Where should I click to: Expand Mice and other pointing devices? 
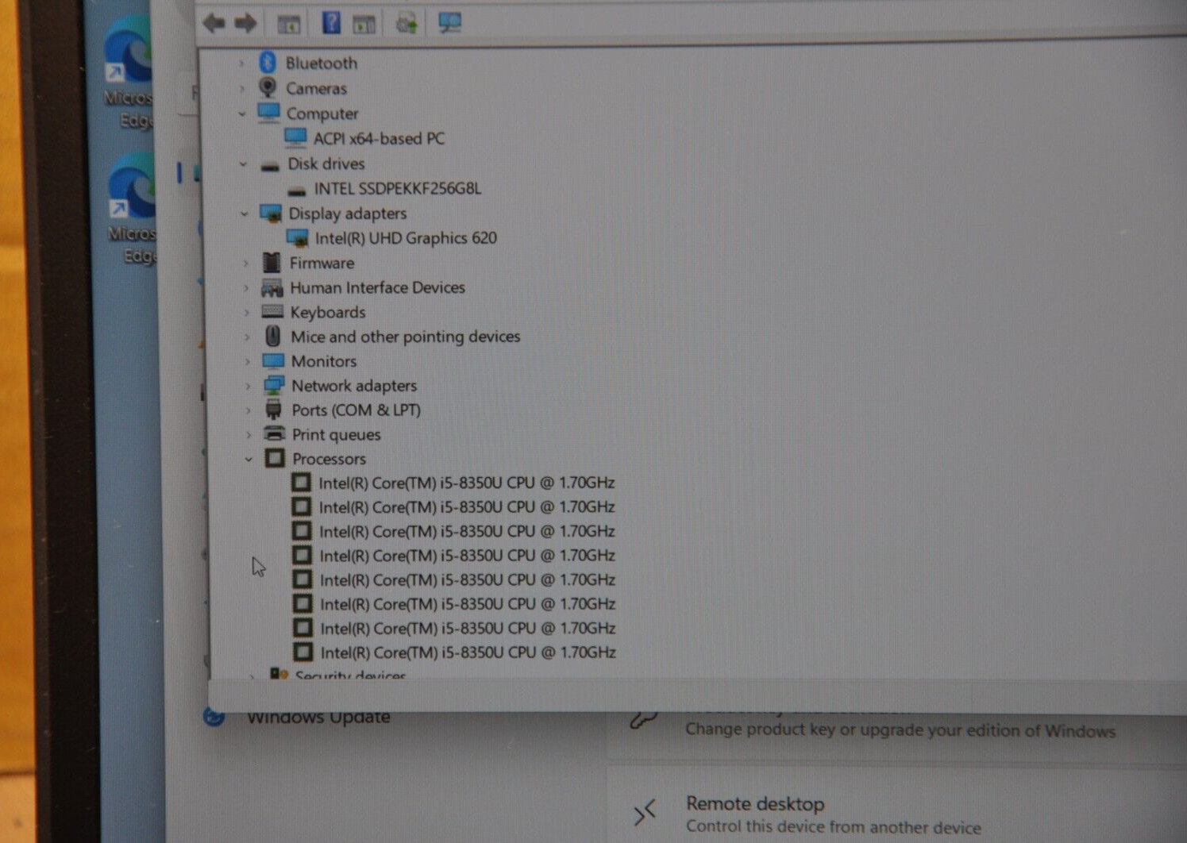point(247,337)
